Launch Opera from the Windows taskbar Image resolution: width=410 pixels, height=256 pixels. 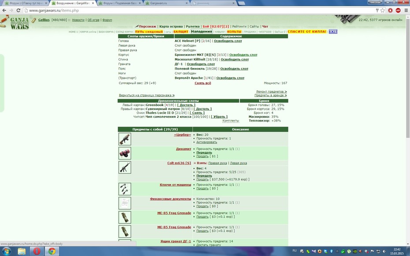[x=37, y=251]
